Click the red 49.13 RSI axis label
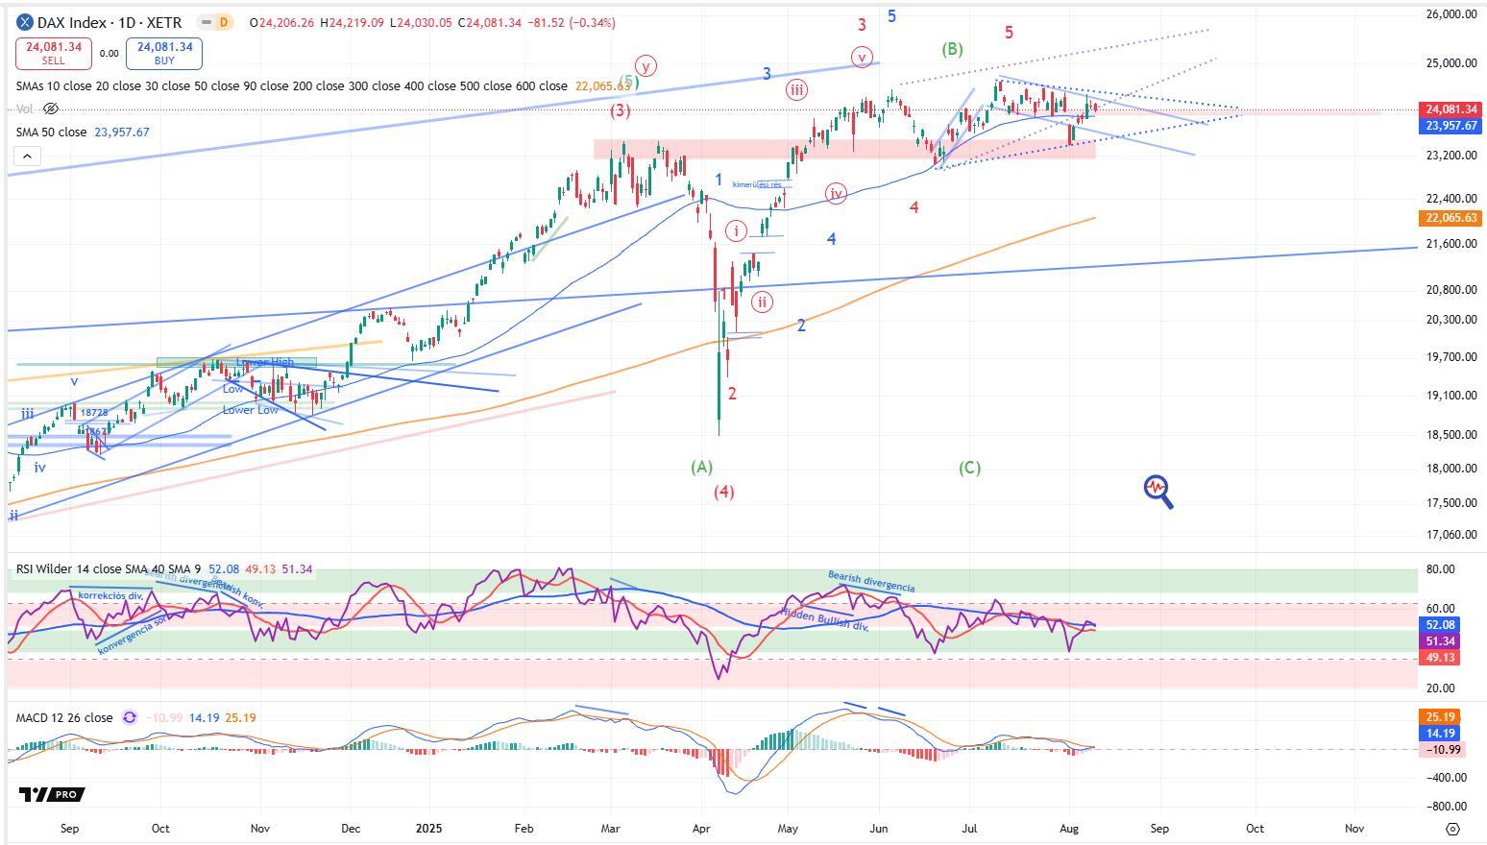This screenshot has width=1487, height=845. pyautogui.click(x=1439, y=657)
